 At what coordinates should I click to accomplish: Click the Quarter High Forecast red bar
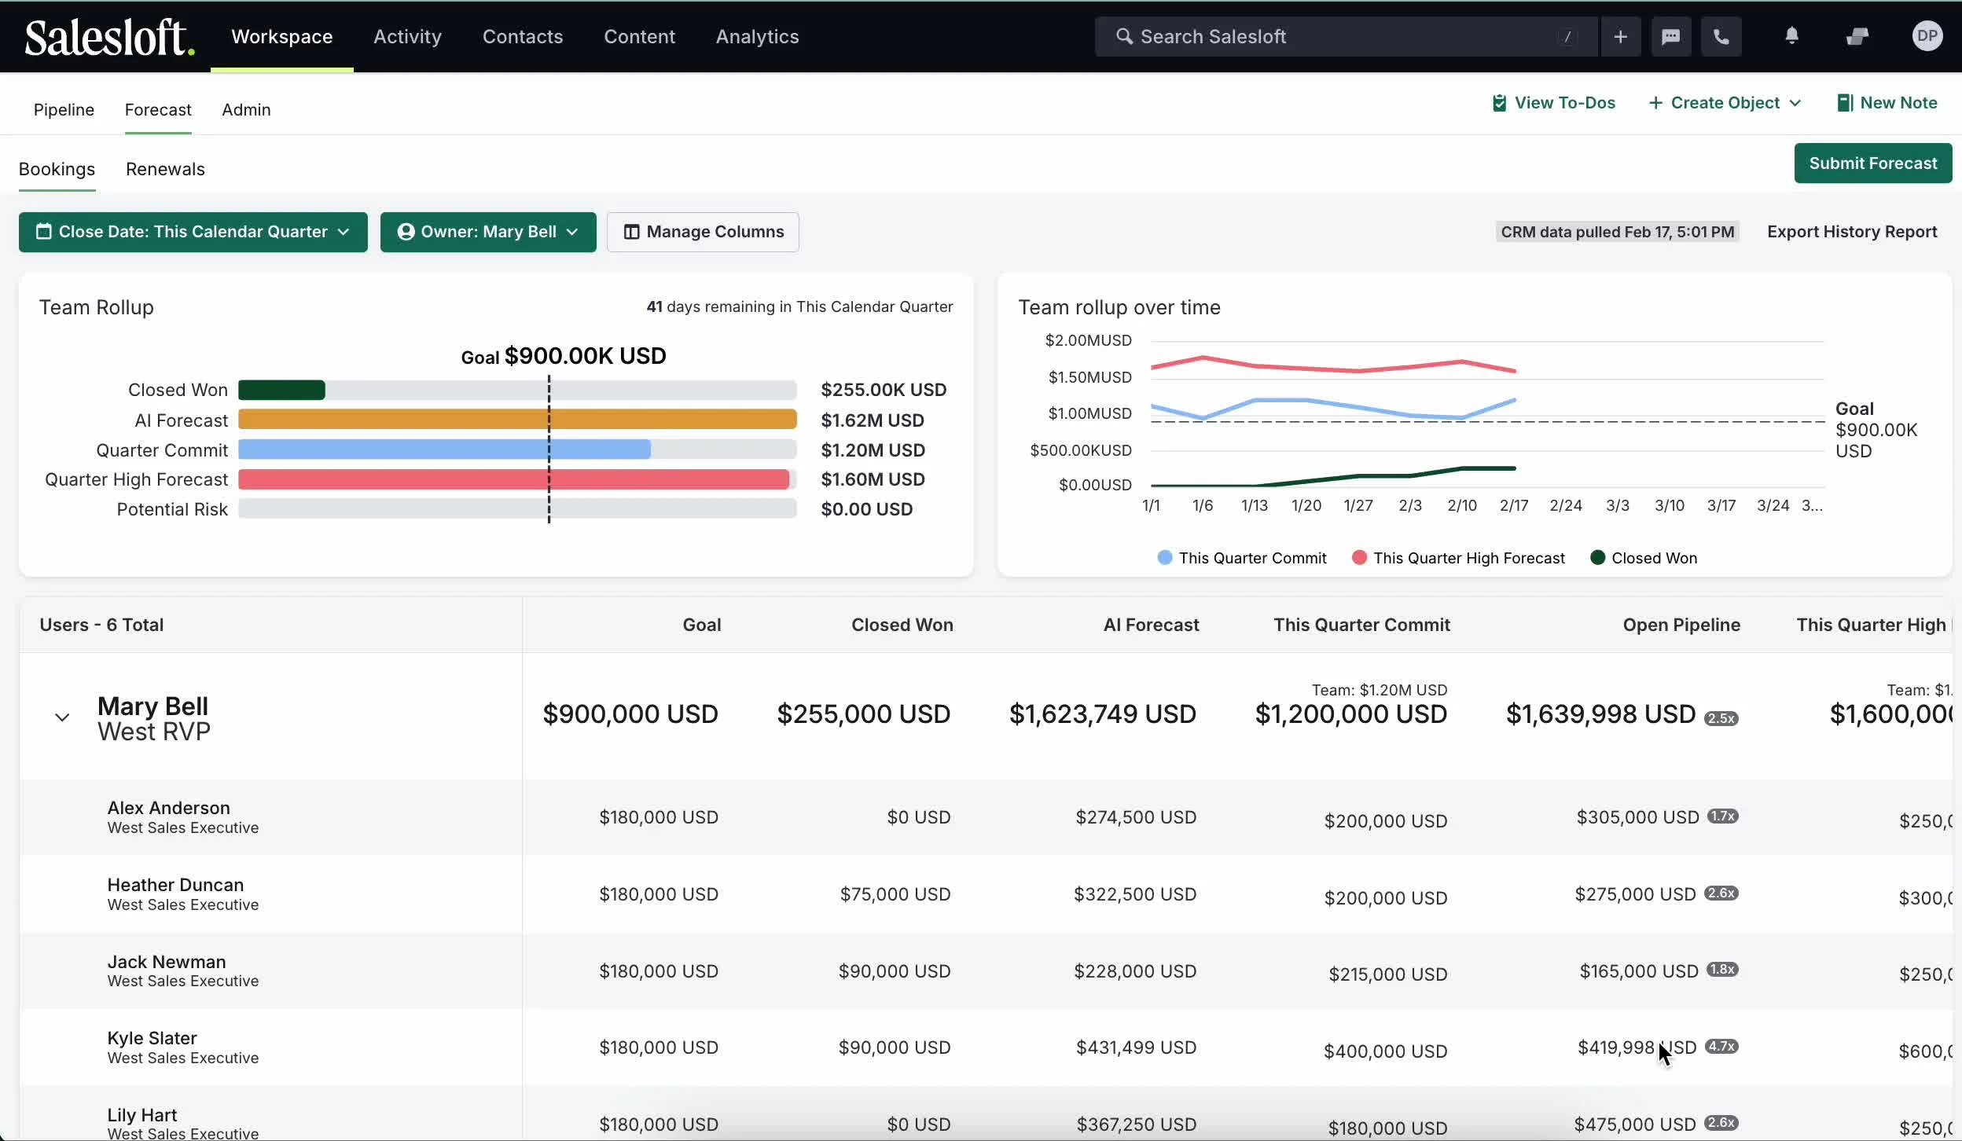[x=513, y=479]
